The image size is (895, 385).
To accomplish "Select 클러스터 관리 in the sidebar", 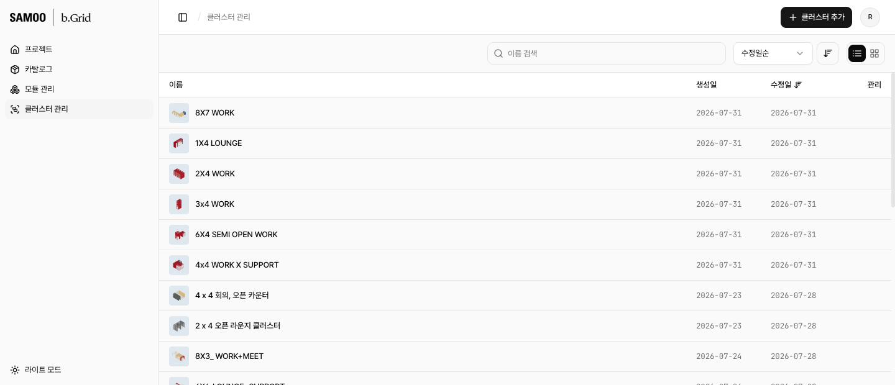I will [x=79, y=109].
